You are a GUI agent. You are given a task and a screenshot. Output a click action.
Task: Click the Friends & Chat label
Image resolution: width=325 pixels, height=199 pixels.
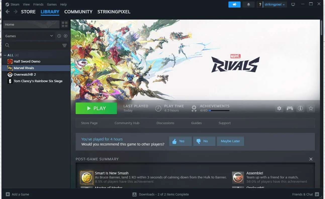(302, 194)
